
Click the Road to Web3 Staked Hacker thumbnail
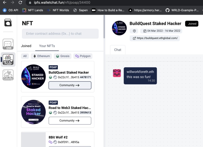(x=33, y=112)
